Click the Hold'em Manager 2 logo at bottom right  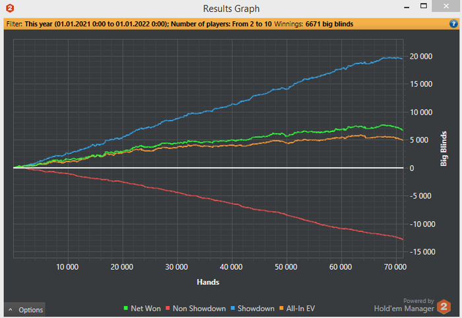[x=444, y=306]
